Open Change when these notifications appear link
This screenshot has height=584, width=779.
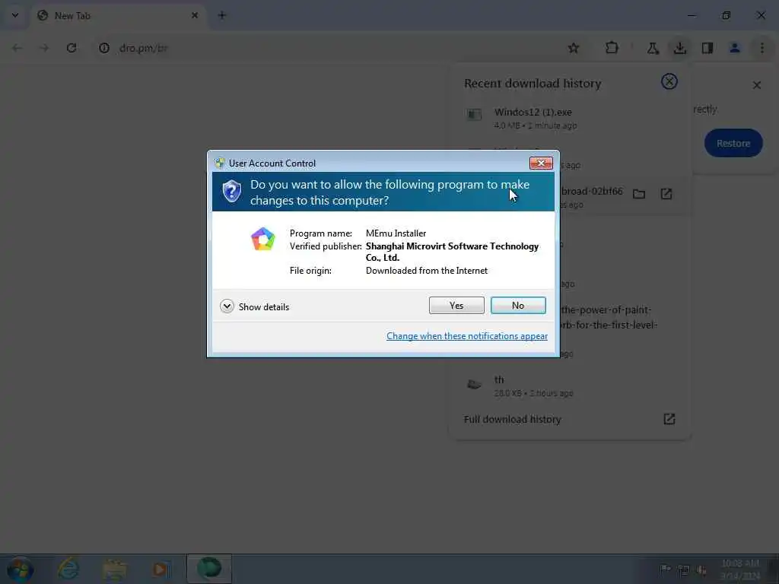(466, 336)
